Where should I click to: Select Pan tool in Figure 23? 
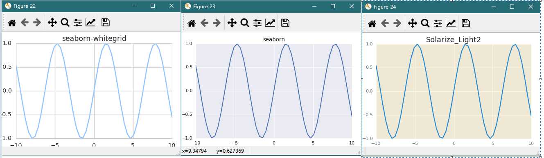click(232, 23)
